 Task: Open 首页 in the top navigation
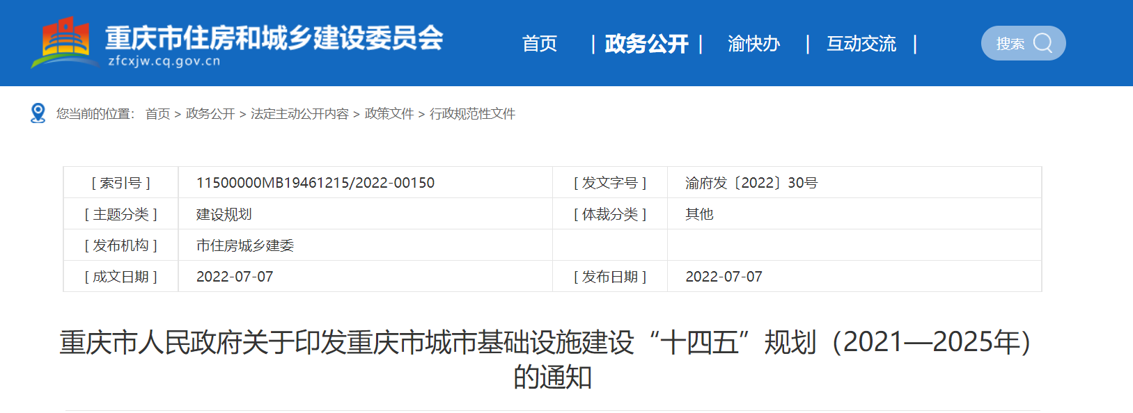pyautogui.click(x=540, y=44)
